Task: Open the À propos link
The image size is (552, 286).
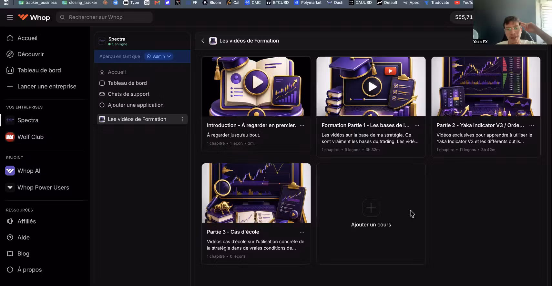Action: click(x=24, y=270)
